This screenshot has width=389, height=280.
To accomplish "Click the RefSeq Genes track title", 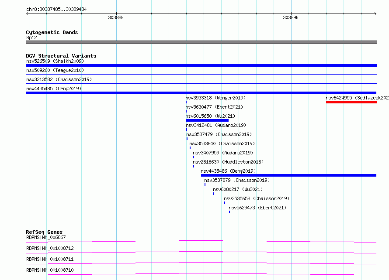I will [x=44, y=232].
